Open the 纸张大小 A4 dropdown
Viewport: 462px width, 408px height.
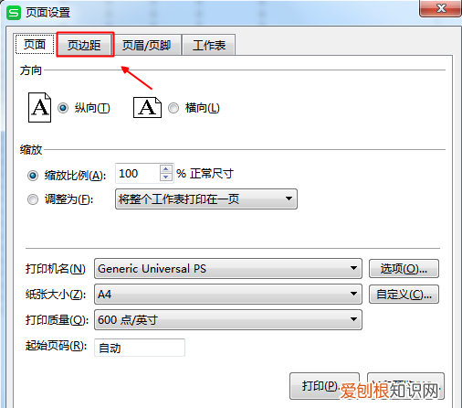point(228,295)
